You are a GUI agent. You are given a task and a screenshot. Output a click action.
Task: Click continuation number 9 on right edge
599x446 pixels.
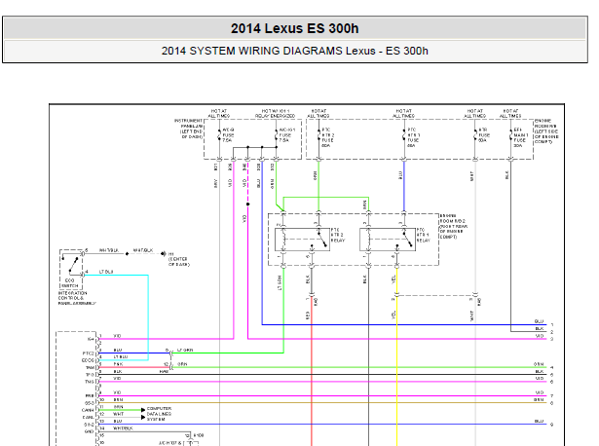(x=552, y=425)
